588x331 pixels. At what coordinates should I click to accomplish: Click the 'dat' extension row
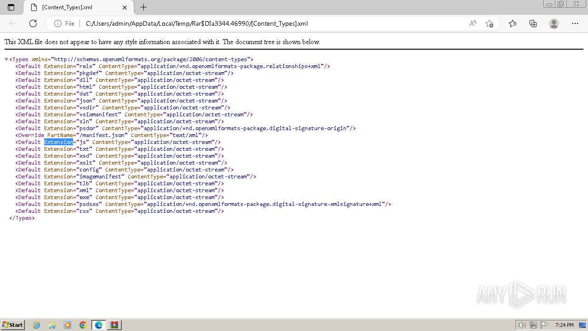120,94
